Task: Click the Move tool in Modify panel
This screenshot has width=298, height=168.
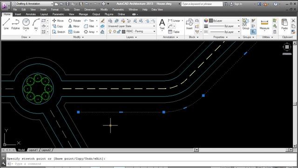Action: [x=58, y=21]
